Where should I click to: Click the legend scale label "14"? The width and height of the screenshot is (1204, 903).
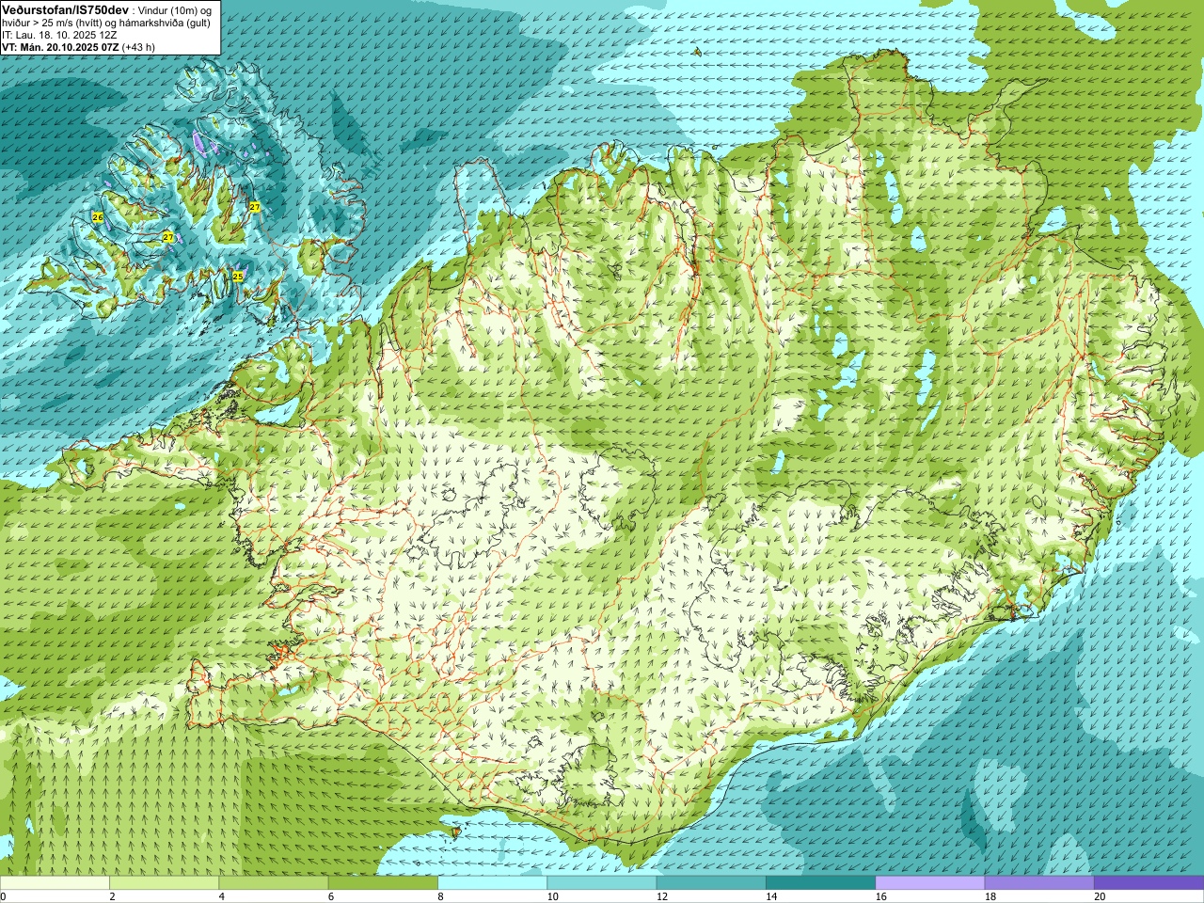click(771, 896)
